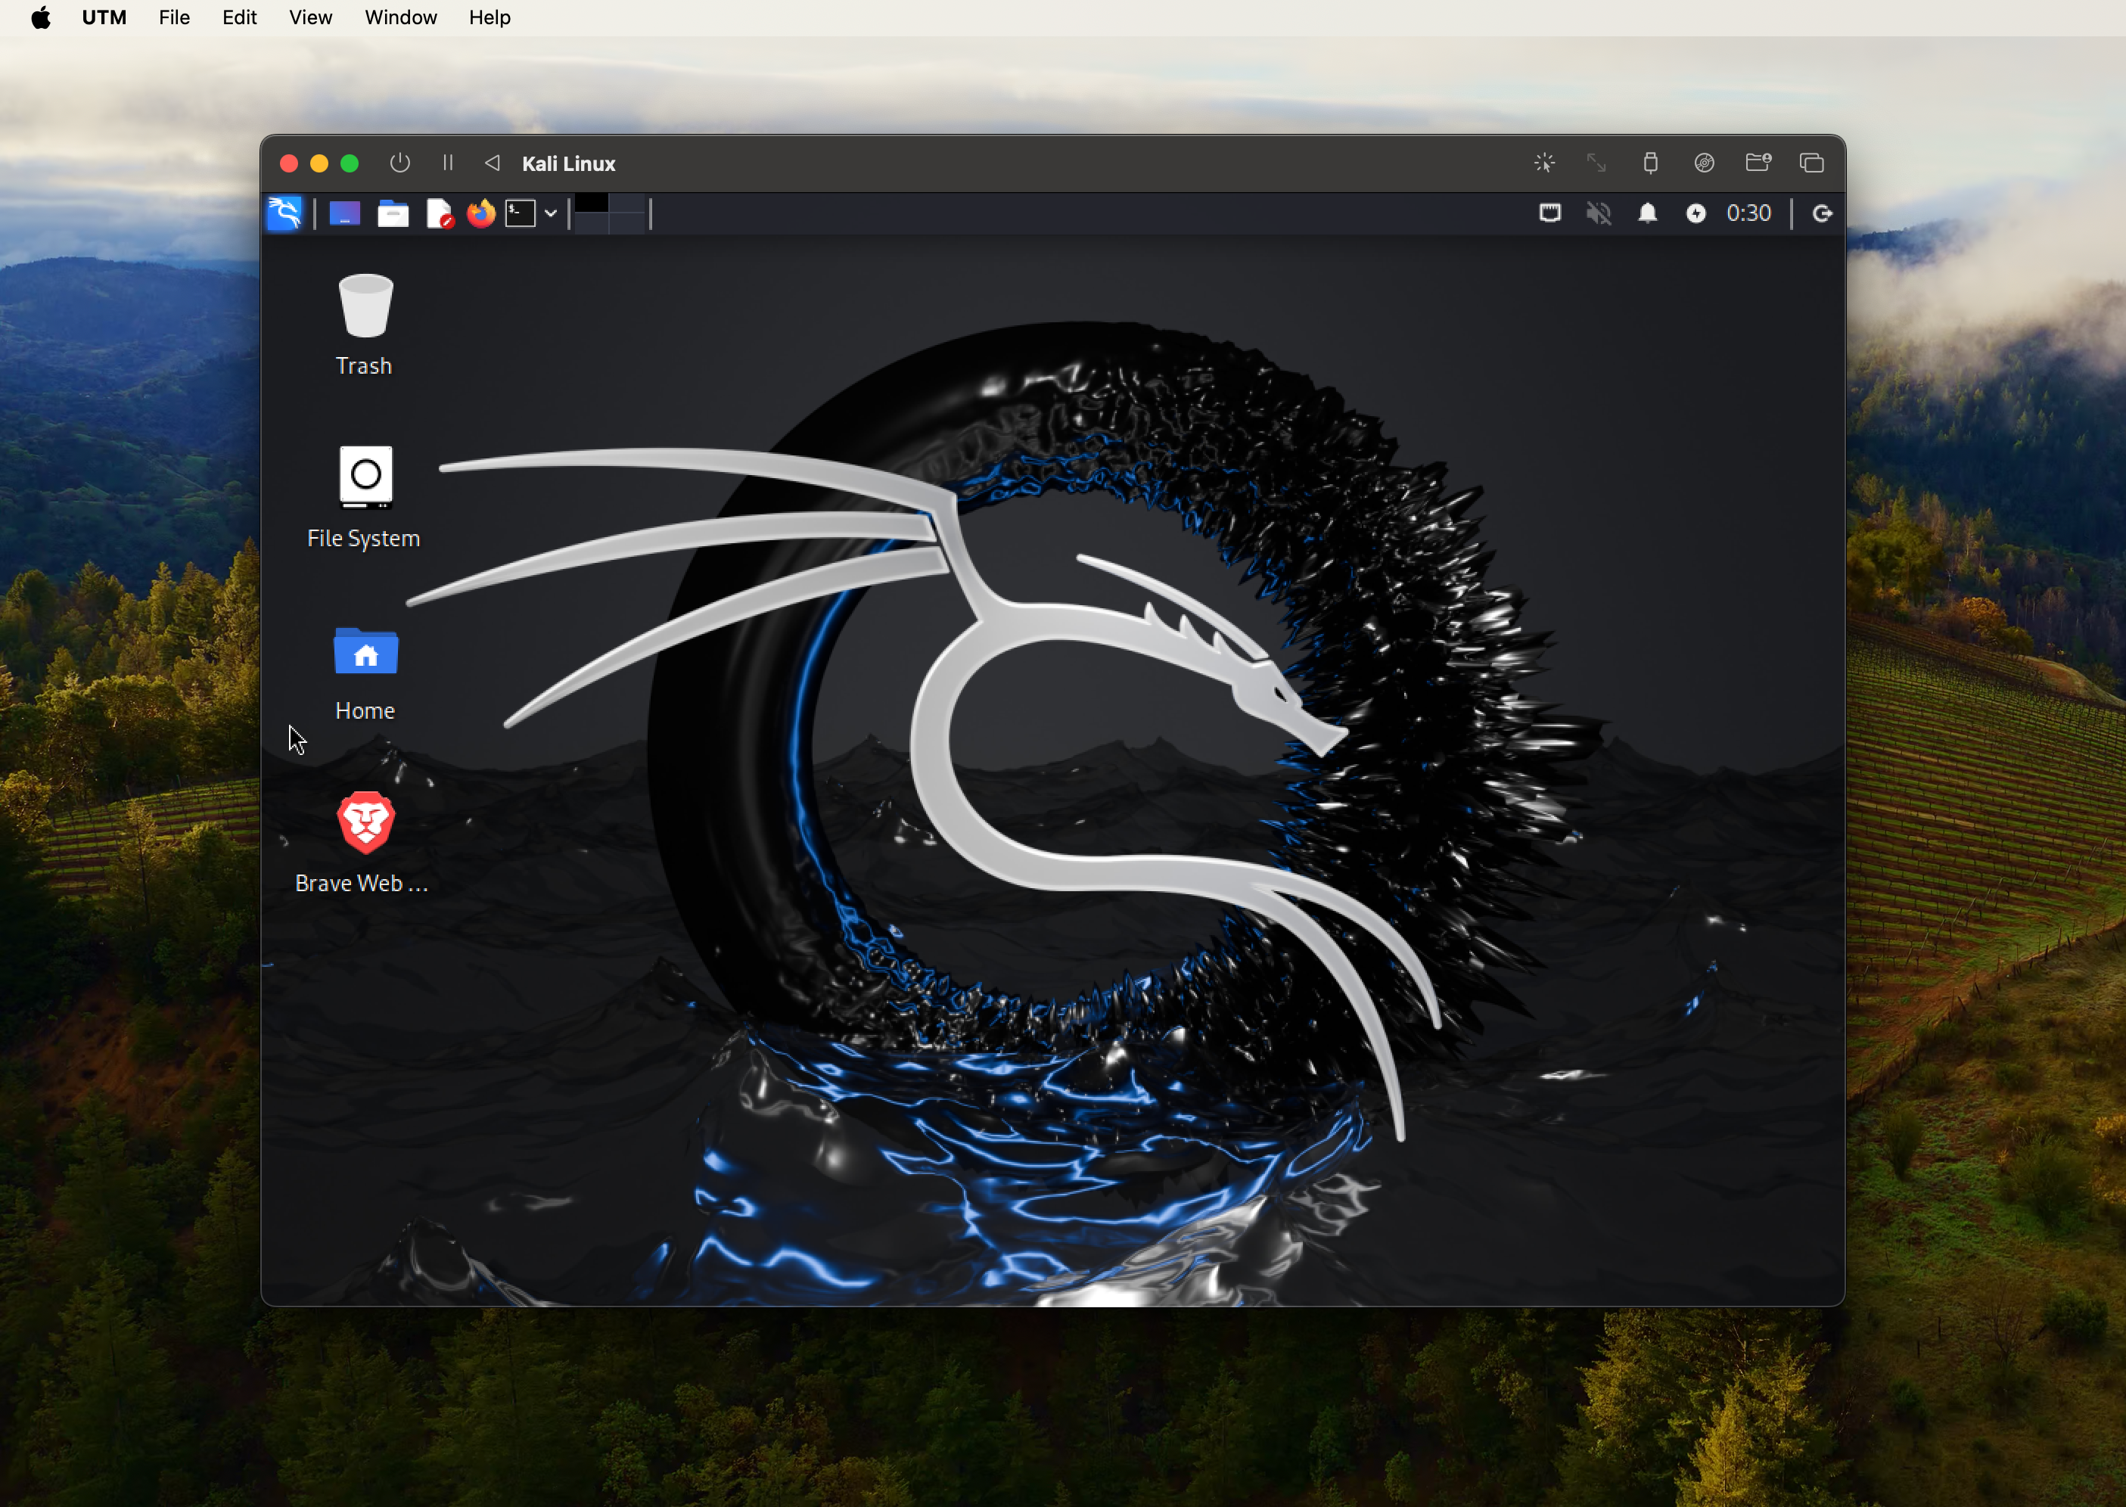Screen dimensions: 2126x1507
Task: Open the notifications bell panel plugin
Action: [x=1647, y=213]
